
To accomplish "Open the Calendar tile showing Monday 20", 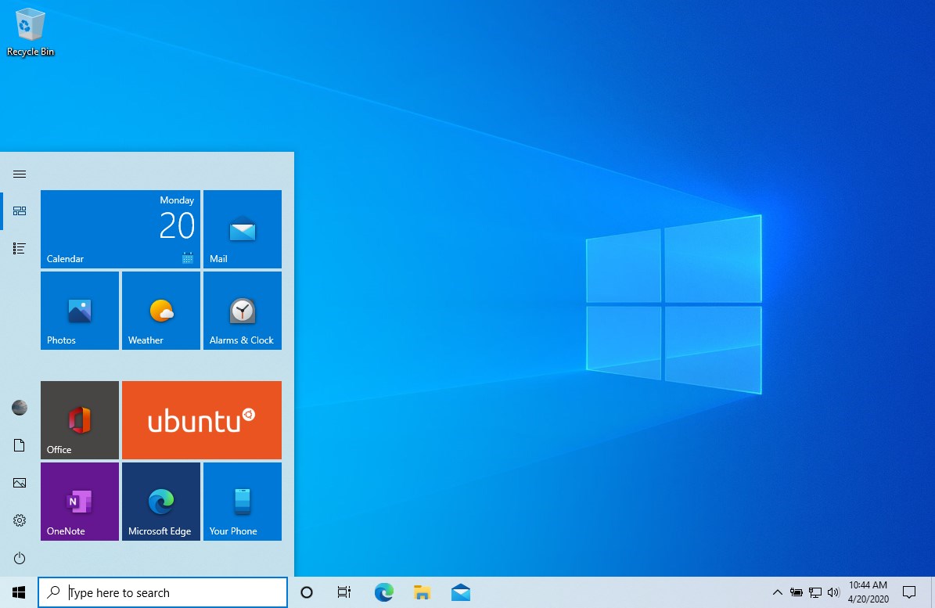I will (120, 228).
